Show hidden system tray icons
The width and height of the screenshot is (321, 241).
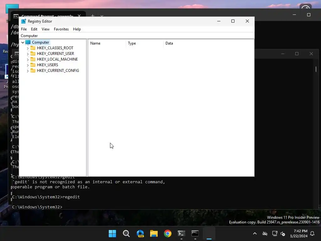pyautogui.click(x=255, y=233)
